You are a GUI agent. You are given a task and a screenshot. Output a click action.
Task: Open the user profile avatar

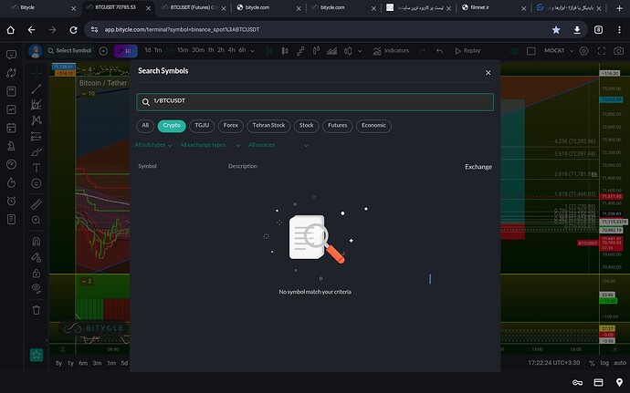(36, 51)
